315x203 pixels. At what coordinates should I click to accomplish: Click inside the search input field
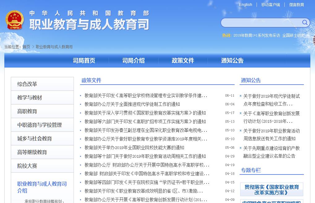click(260, 23)
